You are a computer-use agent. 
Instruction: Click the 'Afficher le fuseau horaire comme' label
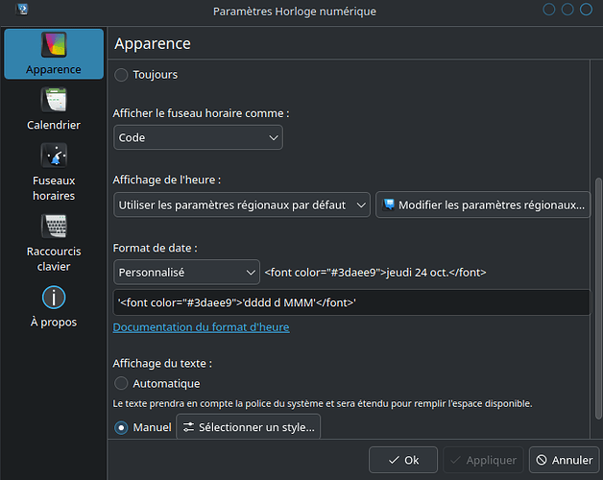point(201,113)
